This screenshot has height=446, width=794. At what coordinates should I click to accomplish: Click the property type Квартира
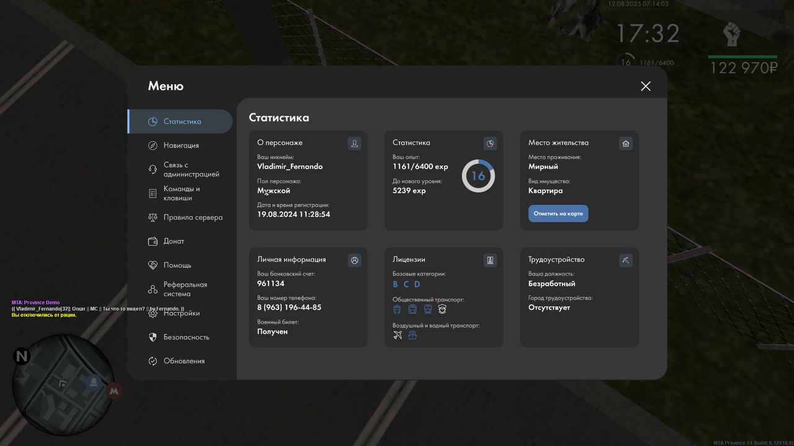coord(546,191)
